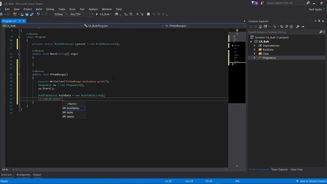Open the Edit menu

pos(7,9)
